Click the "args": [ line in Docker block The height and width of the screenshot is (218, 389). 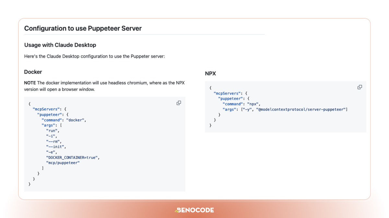tap(52, 125)
